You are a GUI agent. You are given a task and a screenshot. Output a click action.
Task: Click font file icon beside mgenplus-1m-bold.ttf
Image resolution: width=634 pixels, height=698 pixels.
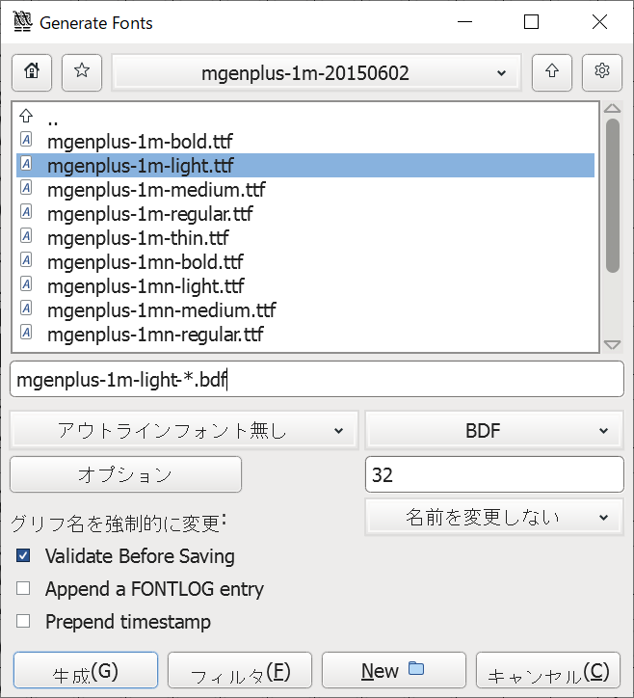(x=26, y=140)
